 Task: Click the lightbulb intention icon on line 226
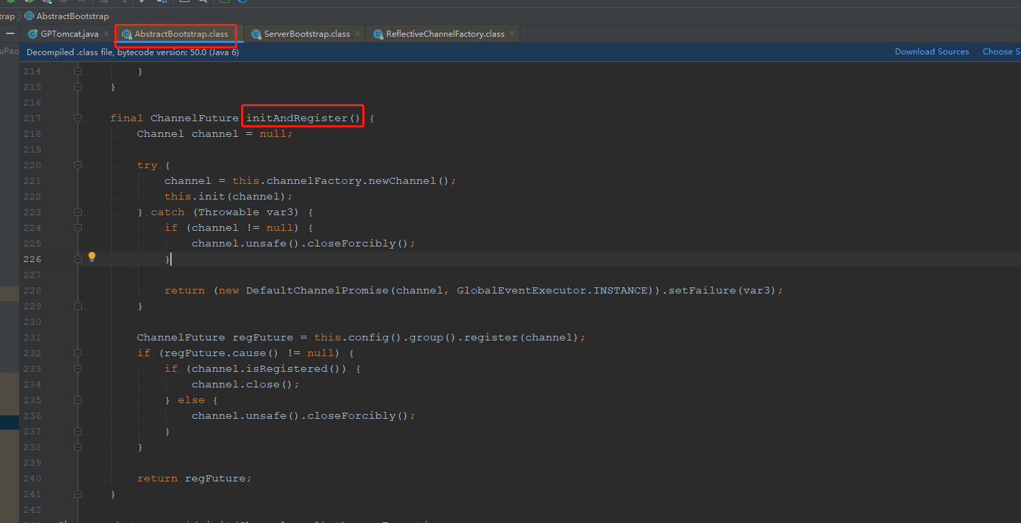tap(92, 257)
